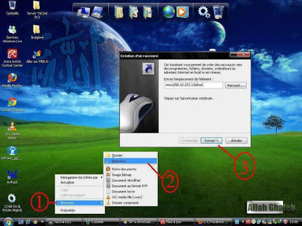Click the Parcourir... button
The height and width of the screenshot is (226, 302).
236,85
